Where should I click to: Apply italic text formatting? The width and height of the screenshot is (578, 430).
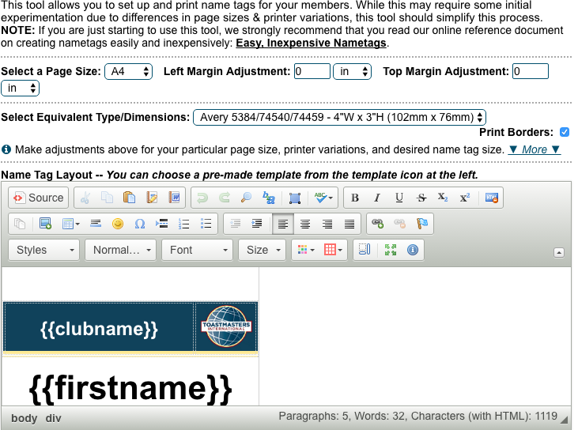tap(377, 198)
